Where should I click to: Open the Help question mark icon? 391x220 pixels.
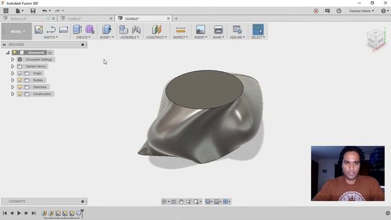[x=384, y=11]
